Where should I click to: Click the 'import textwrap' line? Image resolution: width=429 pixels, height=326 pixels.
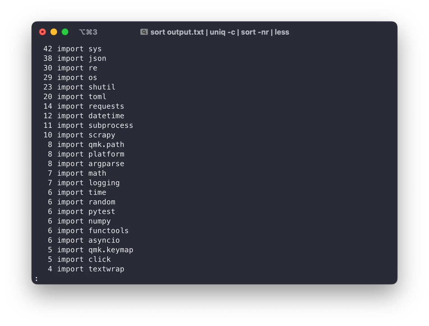tap(91, 269)
